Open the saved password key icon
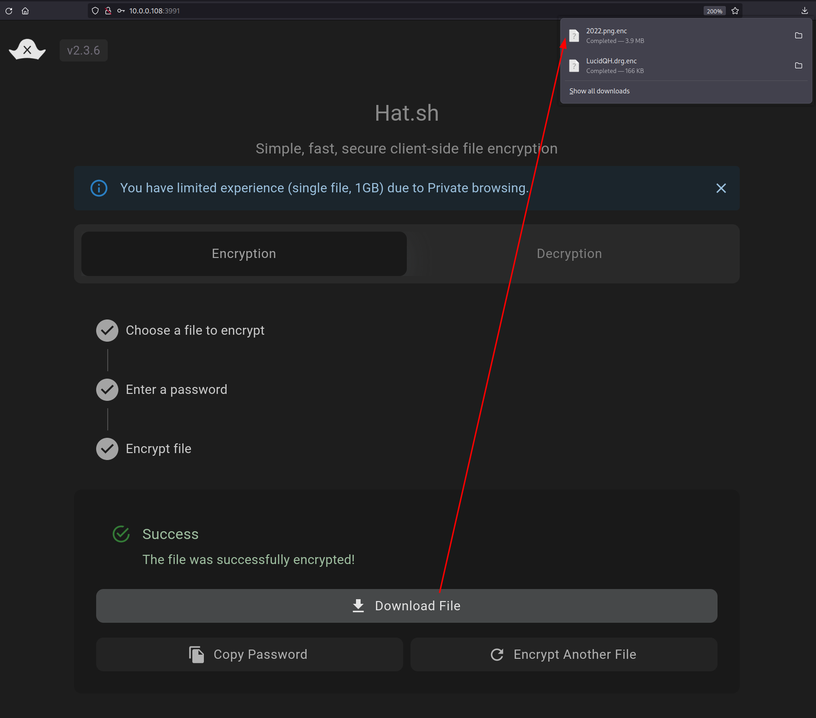816x718 pixels. click(121, 11)
